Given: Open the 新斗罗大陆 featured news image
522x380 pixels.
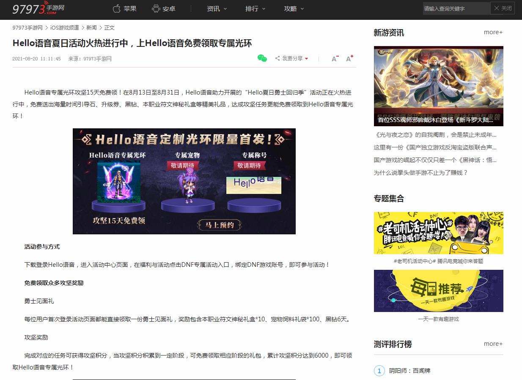Looking at the screenshot, I should [x=439, y=86].
